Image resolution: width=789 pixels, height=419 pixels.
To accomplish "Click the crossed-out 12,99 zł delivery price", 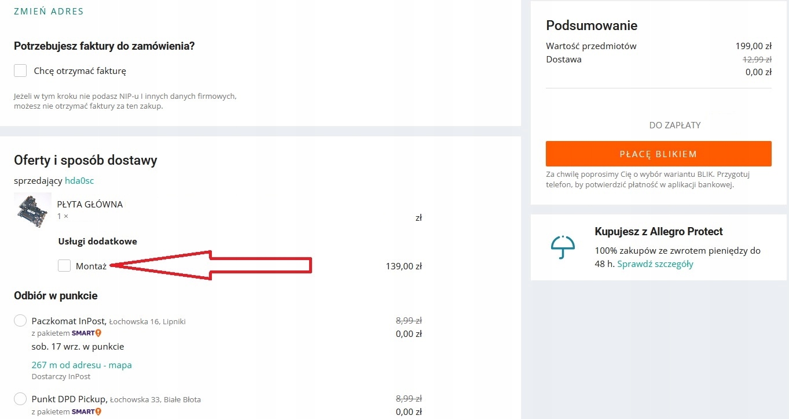I will [757, 59].
